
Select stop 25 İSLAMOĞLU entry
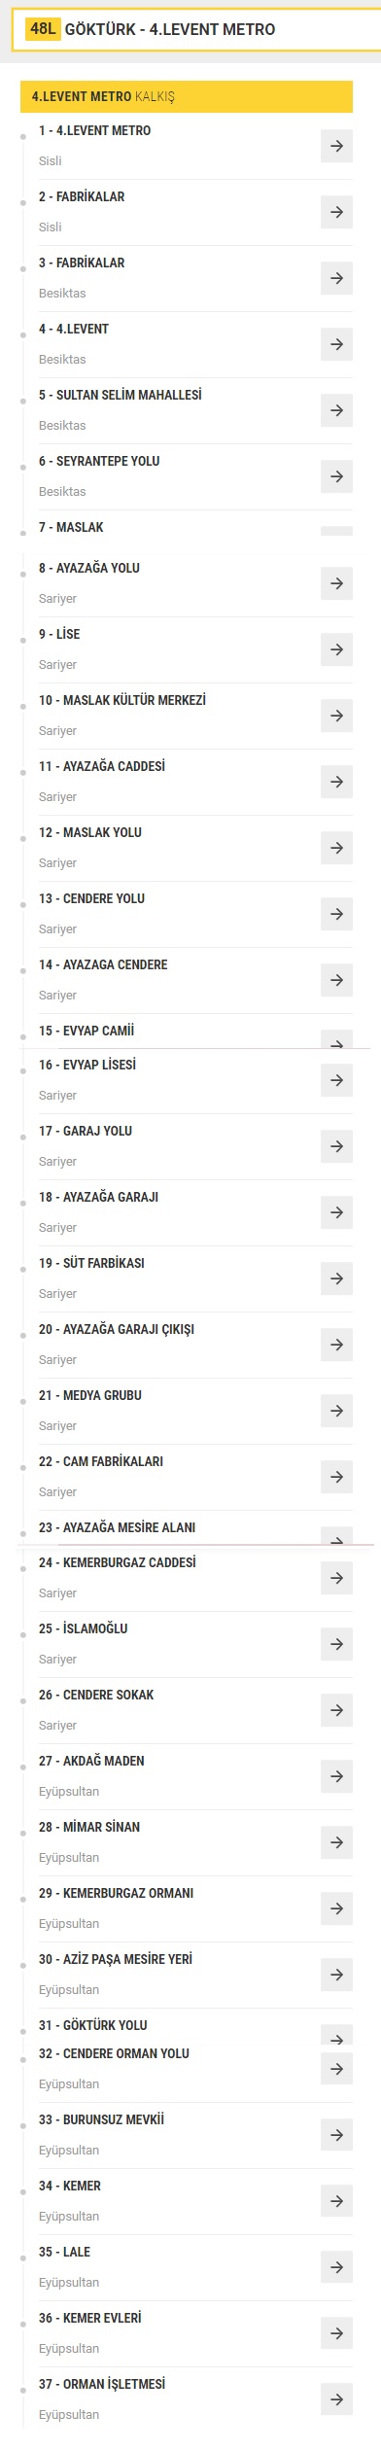pyautogui.click(x=187, y=1644)
